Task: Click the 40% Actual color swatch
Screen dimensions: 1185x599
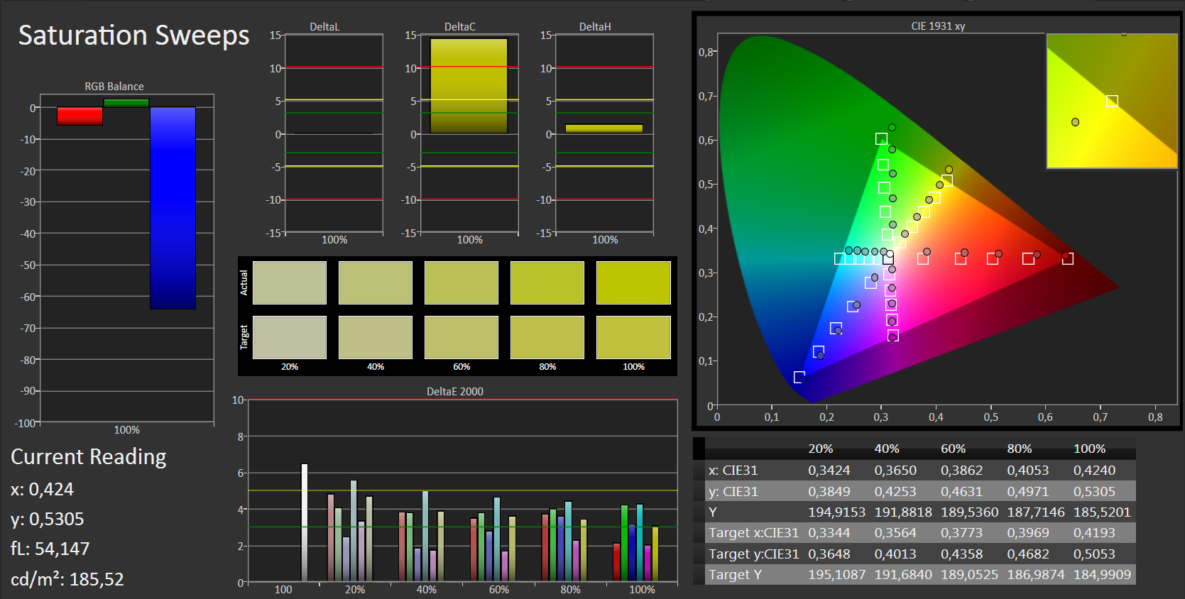Action: (x=376, y=282)
